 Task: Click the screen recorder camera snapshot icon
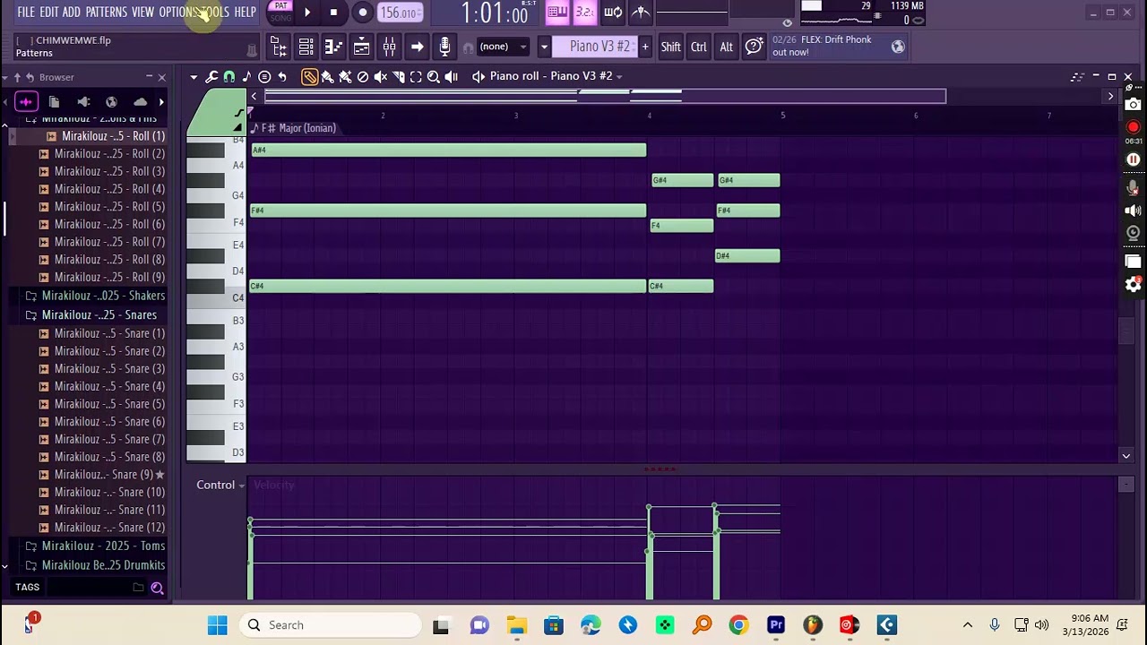point(1134,105)
